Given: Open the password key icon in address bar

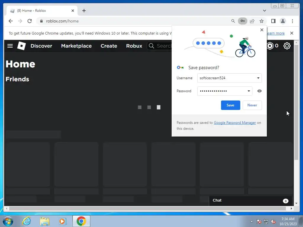Looking at the screenshot, I should tap(243, 21).
